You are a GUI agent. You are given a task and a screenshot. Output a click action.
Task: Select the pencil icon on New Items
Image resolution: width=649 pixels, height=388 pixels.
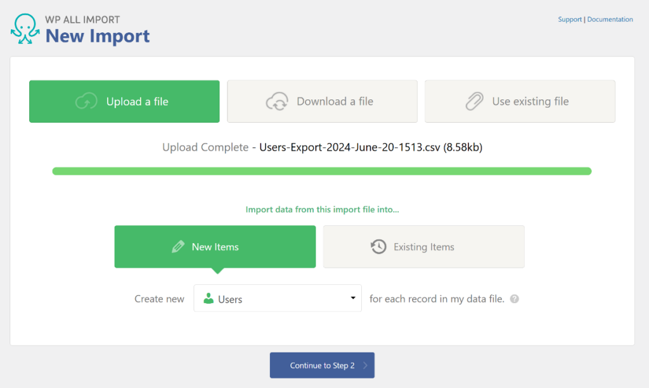click(179, 247)
